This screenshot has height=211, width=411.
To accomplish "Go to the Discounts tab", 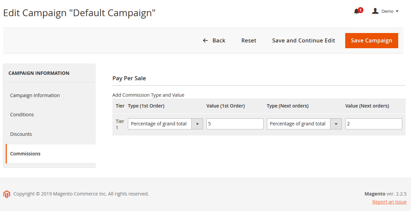I will click(x=21, y=134).
